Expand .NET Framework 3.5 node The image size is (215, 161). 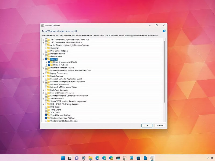(44, 40)
